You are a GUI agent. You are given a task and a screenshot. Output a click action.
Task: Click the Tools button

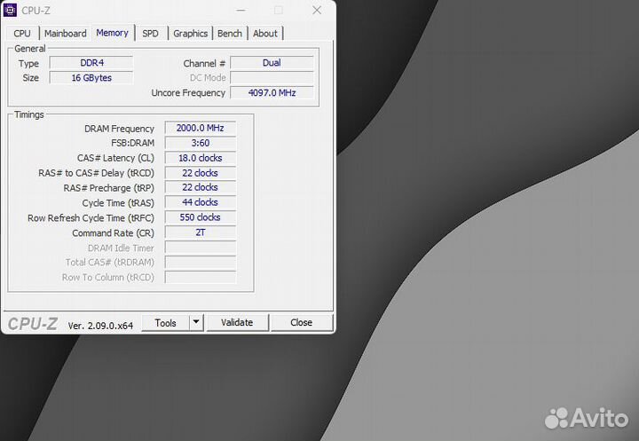(165, 323)
